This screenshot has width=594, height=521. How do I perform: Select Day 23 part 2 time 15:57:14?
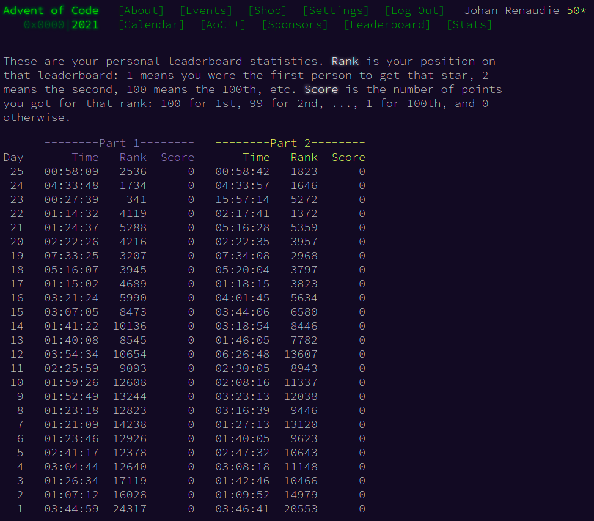(x=243, y=199)
